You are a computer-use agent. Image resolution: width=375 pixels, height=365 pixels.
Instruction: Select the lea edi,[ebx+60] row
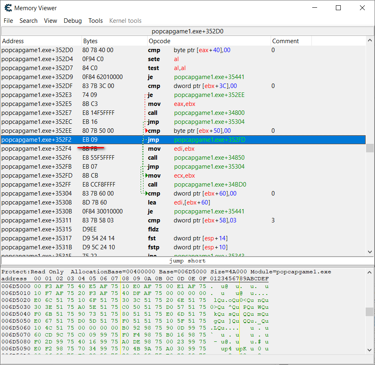183,202
